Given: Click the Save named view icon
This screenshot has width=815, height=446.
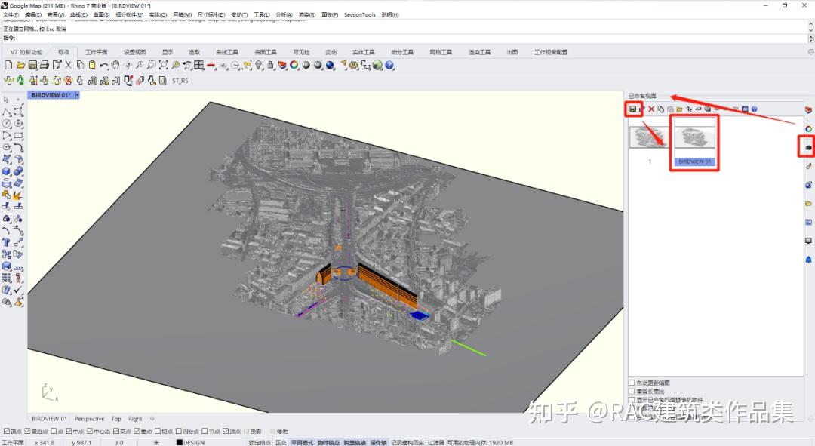Looking at the screenshot, I should (x=632, y=110).
